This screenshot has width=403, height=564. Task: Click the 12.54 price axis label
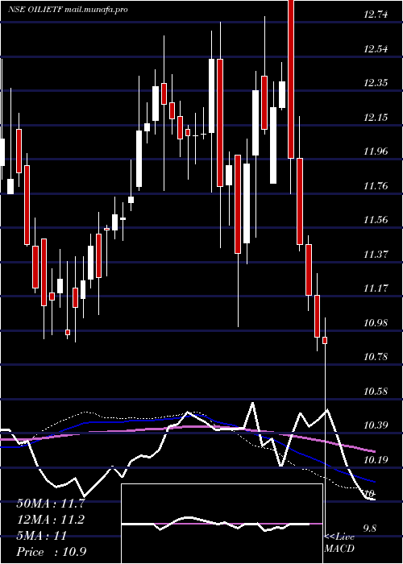click(375, 49)
